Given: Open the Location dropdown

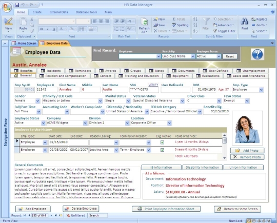Looking at the screenshot, I should (x=169, y=123).
